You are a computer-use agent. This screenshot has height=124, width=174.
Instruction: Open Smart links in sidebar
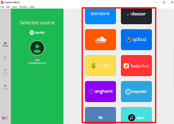5,72
